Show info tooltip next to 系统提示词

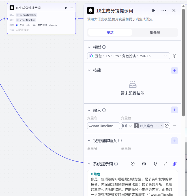[116, 164]
